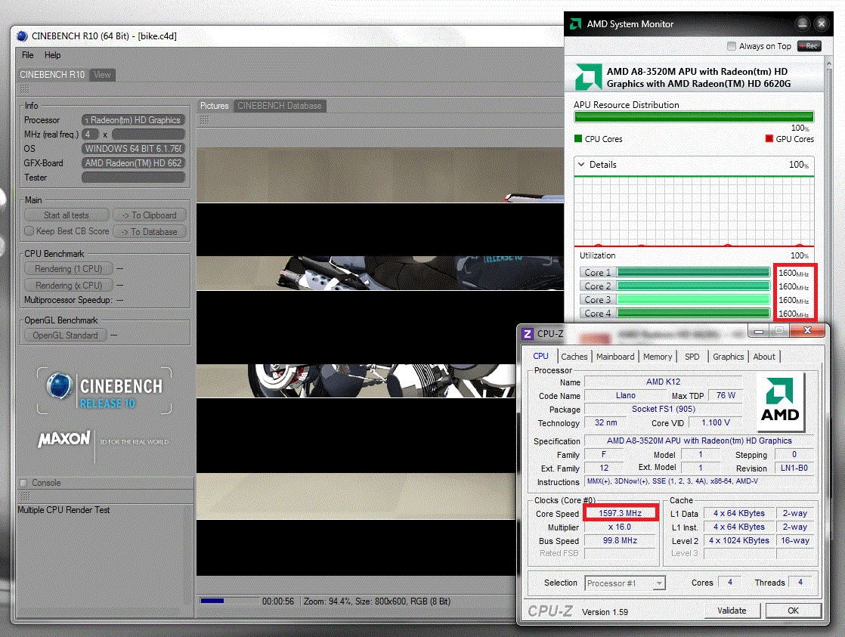
Task: Collapse the Details section chevron
Action: coord(580,165)
